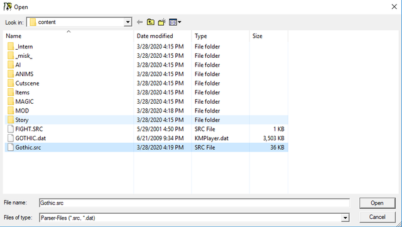The image size is (402, 227).
Task: Select the ANIMS folder icon
Action: pos(11,74)
